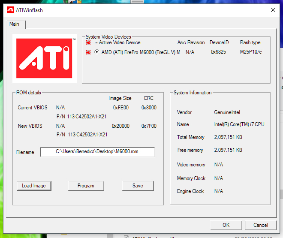Confirm with the OK button
Image resolution: width=283 pixels, height=238 pixels.
226,225
